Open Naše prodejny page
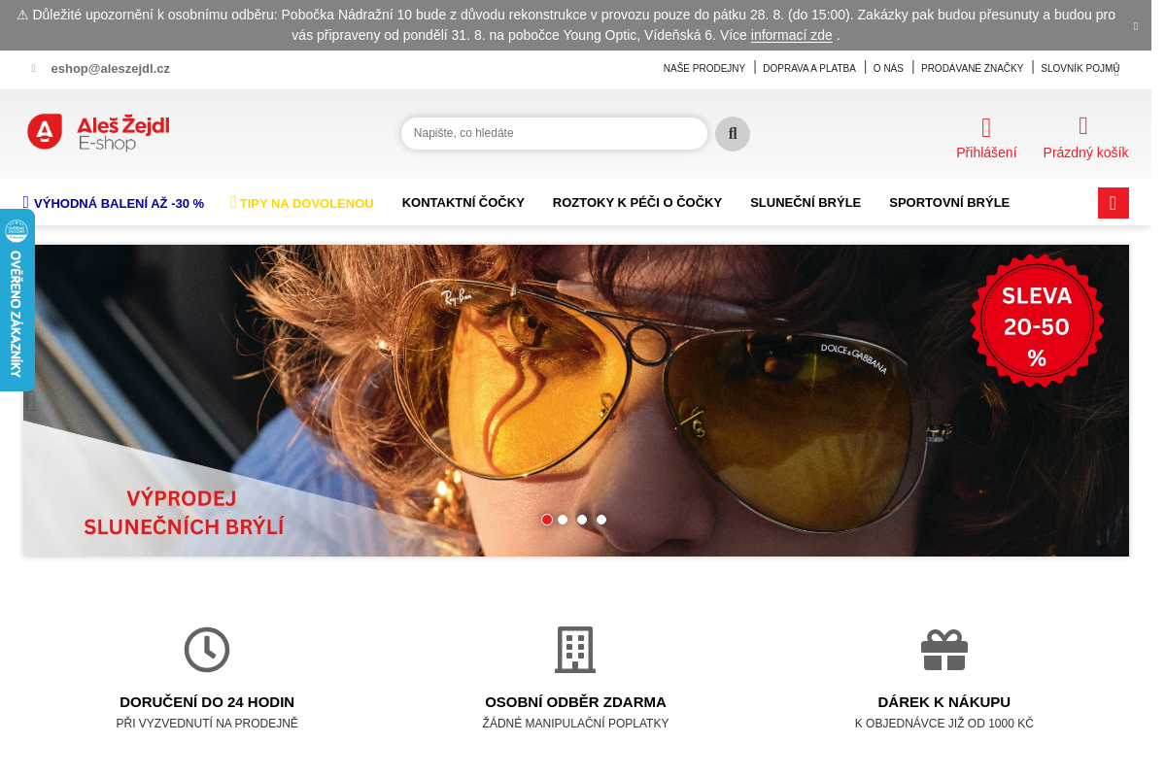The height and width of the screenshot is (777, 1166). [704, 68]
